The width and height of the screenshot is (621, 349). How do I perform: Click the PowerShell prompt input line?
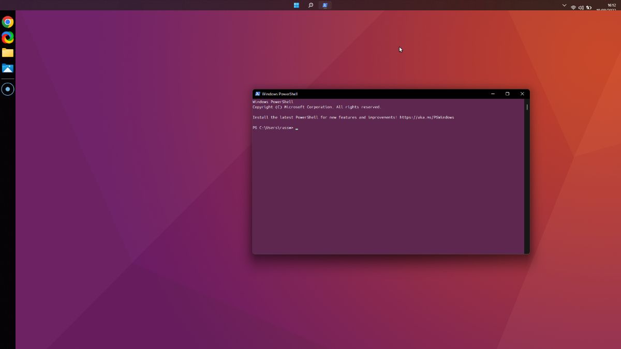coord(362,128)
